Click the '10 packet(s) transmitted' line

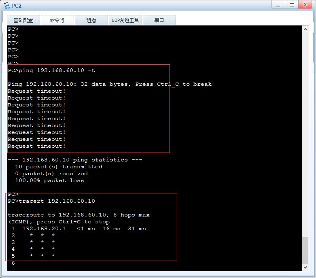point(59,167)
